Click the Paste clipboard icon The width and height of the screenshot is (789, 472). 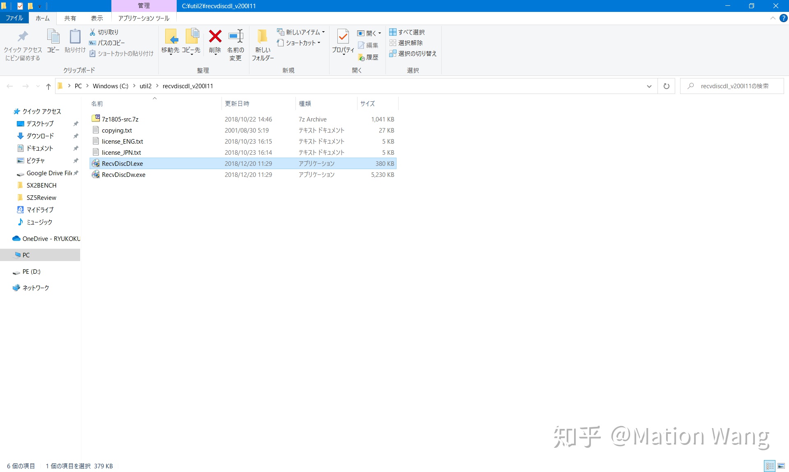click(x=75, y=41)
